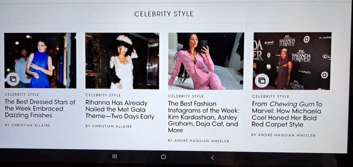Open gallery icon on Wakanda Forever image
Viewport: 353px width, 167px height.
[262, 81]
